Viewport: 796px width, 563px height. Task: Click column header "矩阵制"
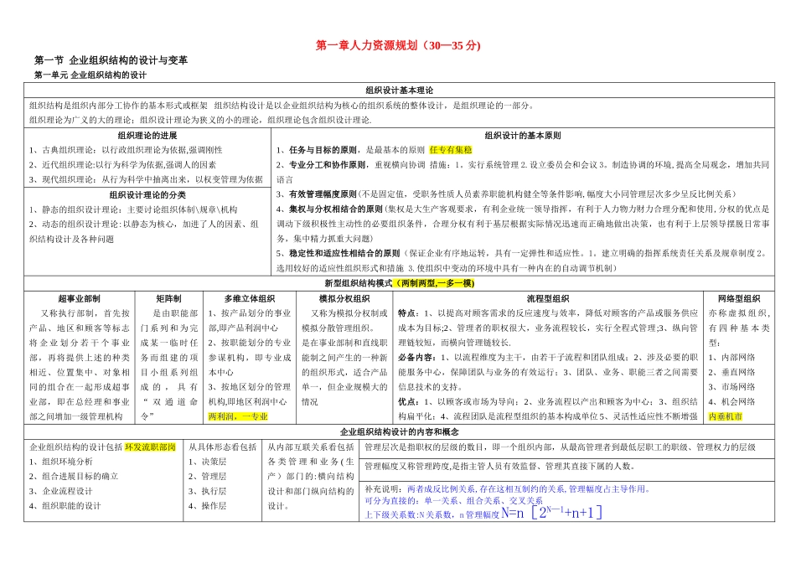tap(168, 298)
